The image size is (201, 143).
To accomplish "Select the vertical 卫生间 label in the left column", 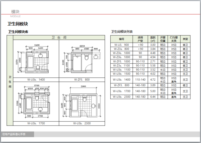I will coord(10,82).
